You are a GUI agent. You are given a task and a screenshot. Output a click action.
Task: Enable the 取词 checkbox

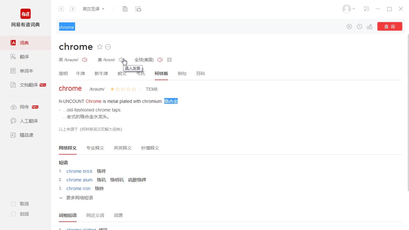[x=13, y=204]
